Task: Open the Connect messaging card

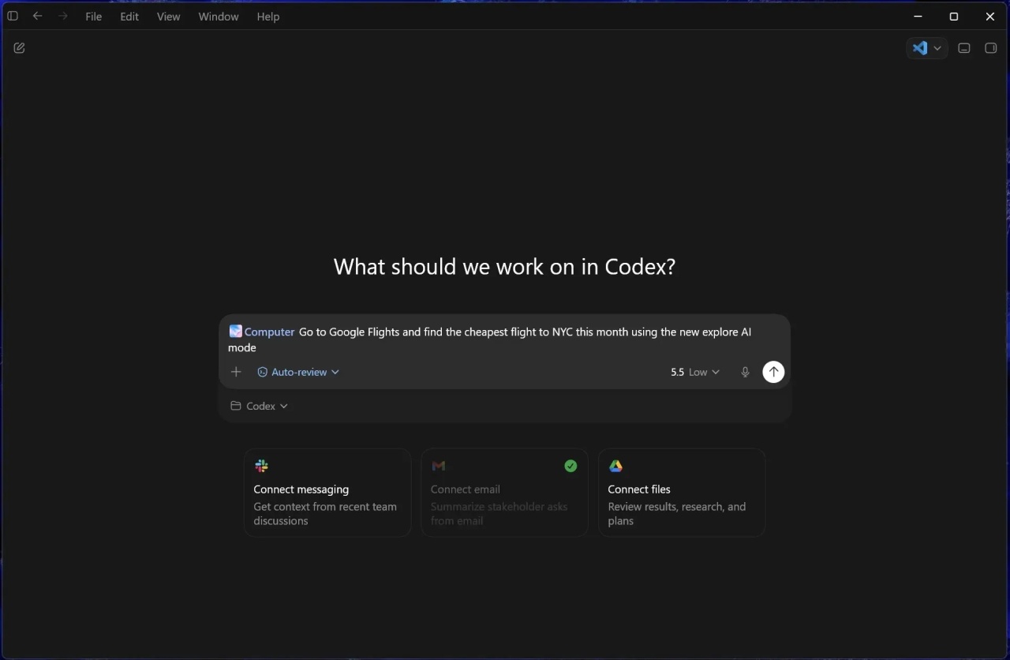Action: [x=327, y=493]
